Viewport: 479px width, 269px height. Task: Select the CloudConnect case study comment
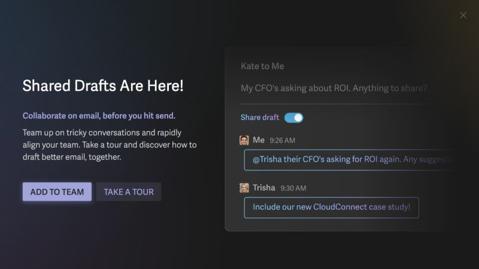332,207
